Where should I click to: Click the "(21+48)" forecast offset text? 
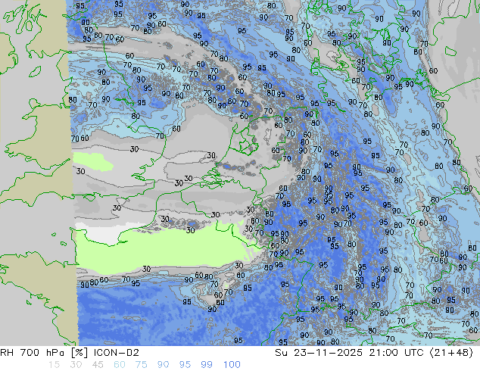[451, 353]
